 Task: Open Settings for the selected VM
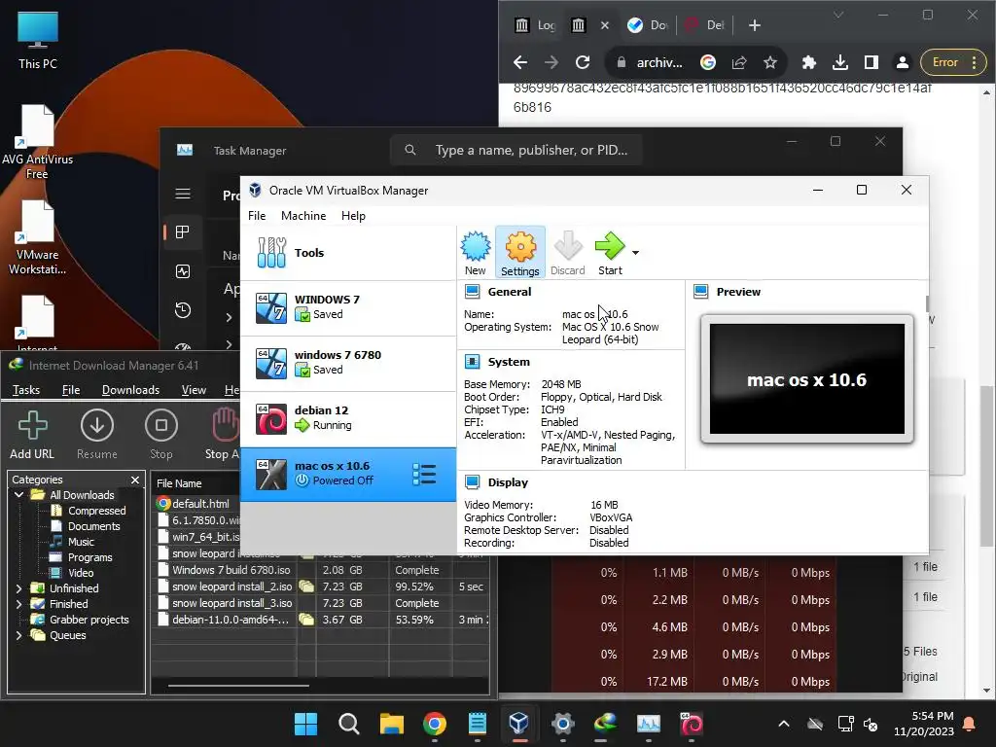[x=519, y=253]
